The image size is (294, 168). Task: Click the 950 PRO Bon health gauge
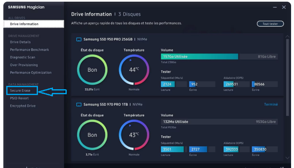click(92, 70)
